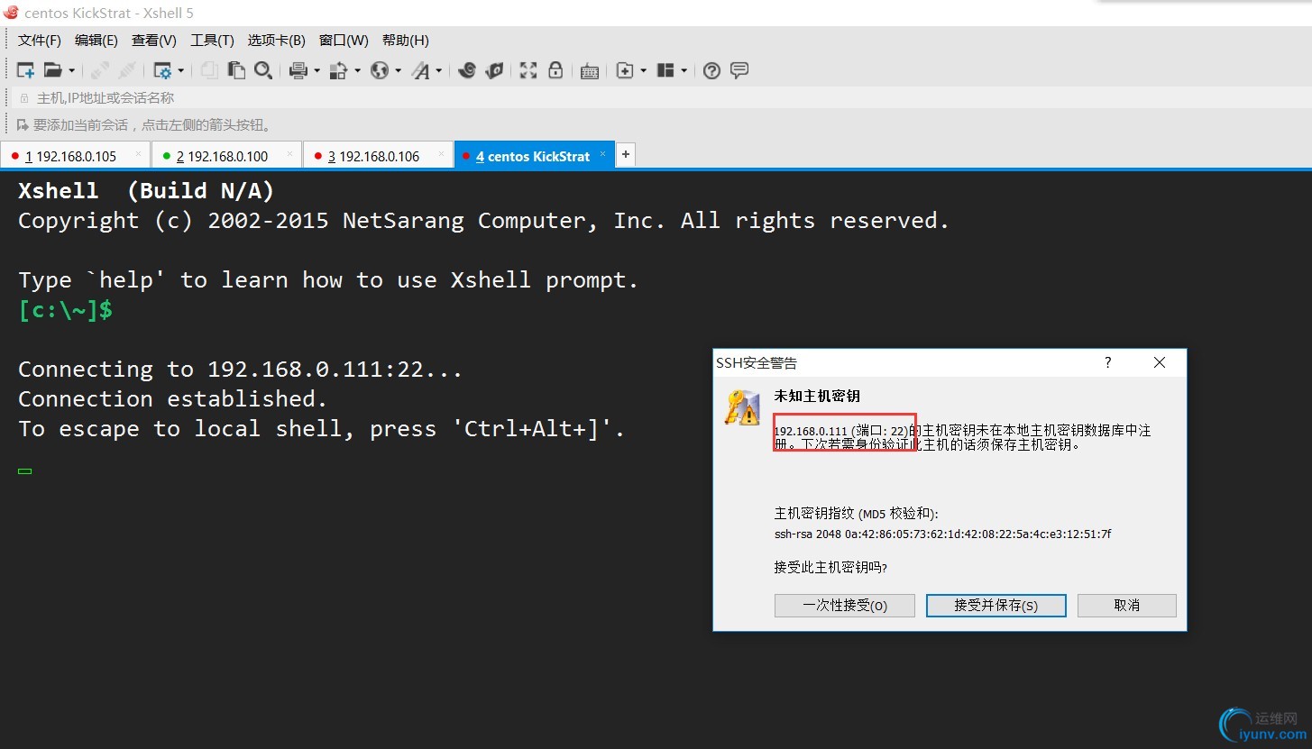Open the 窗口(W) menu

click(x=344, y=41)
